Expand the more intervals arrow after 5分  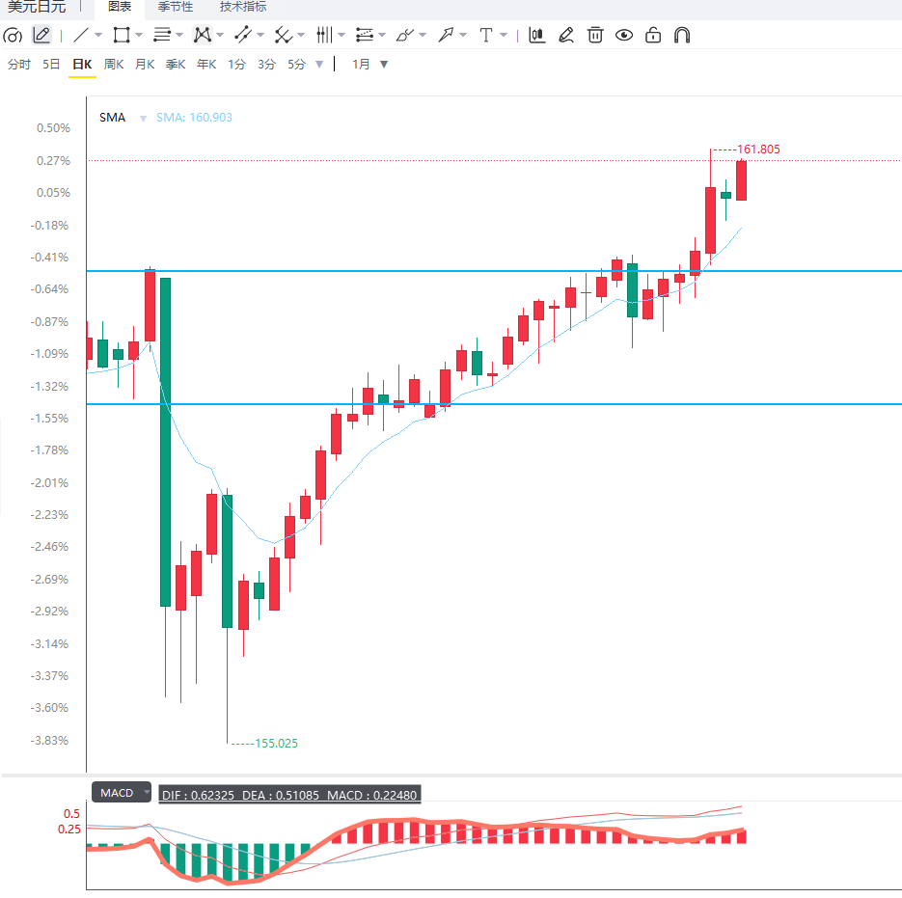pos(319,65)
